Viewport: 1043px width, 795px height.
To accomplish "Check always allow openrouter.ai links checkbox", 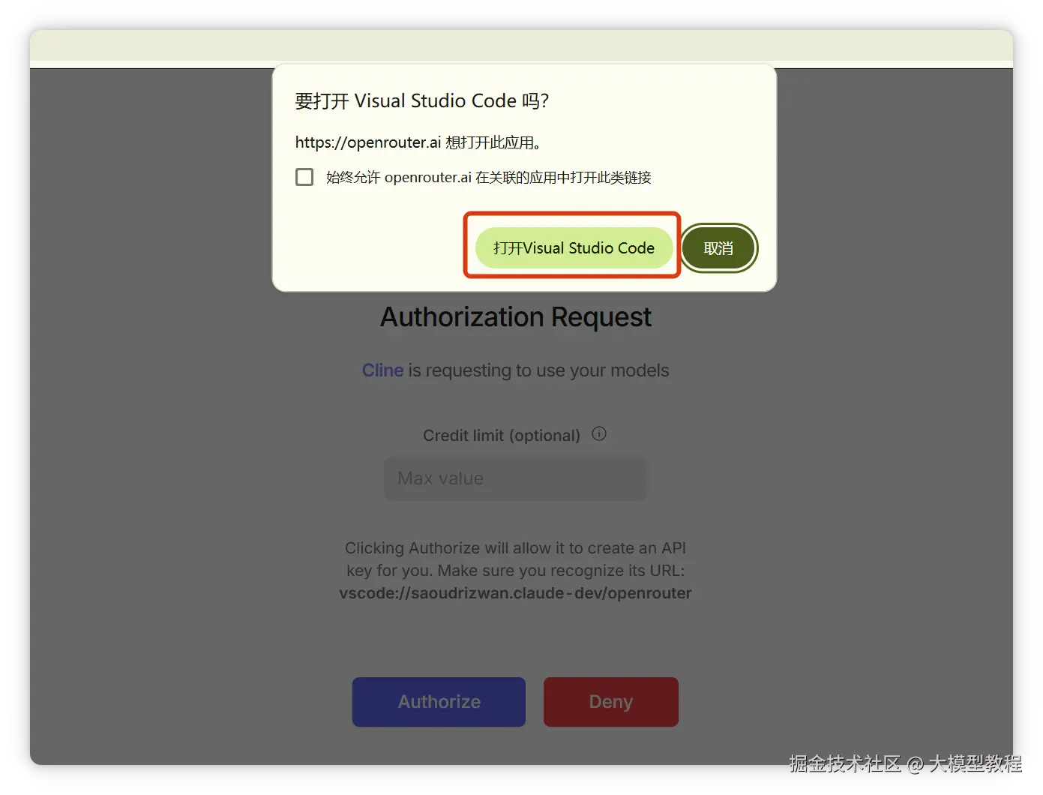I will point(304,177).
